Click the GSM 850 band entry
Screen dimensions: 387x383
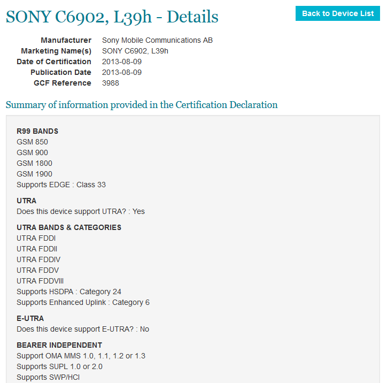[x=33, y=142]
